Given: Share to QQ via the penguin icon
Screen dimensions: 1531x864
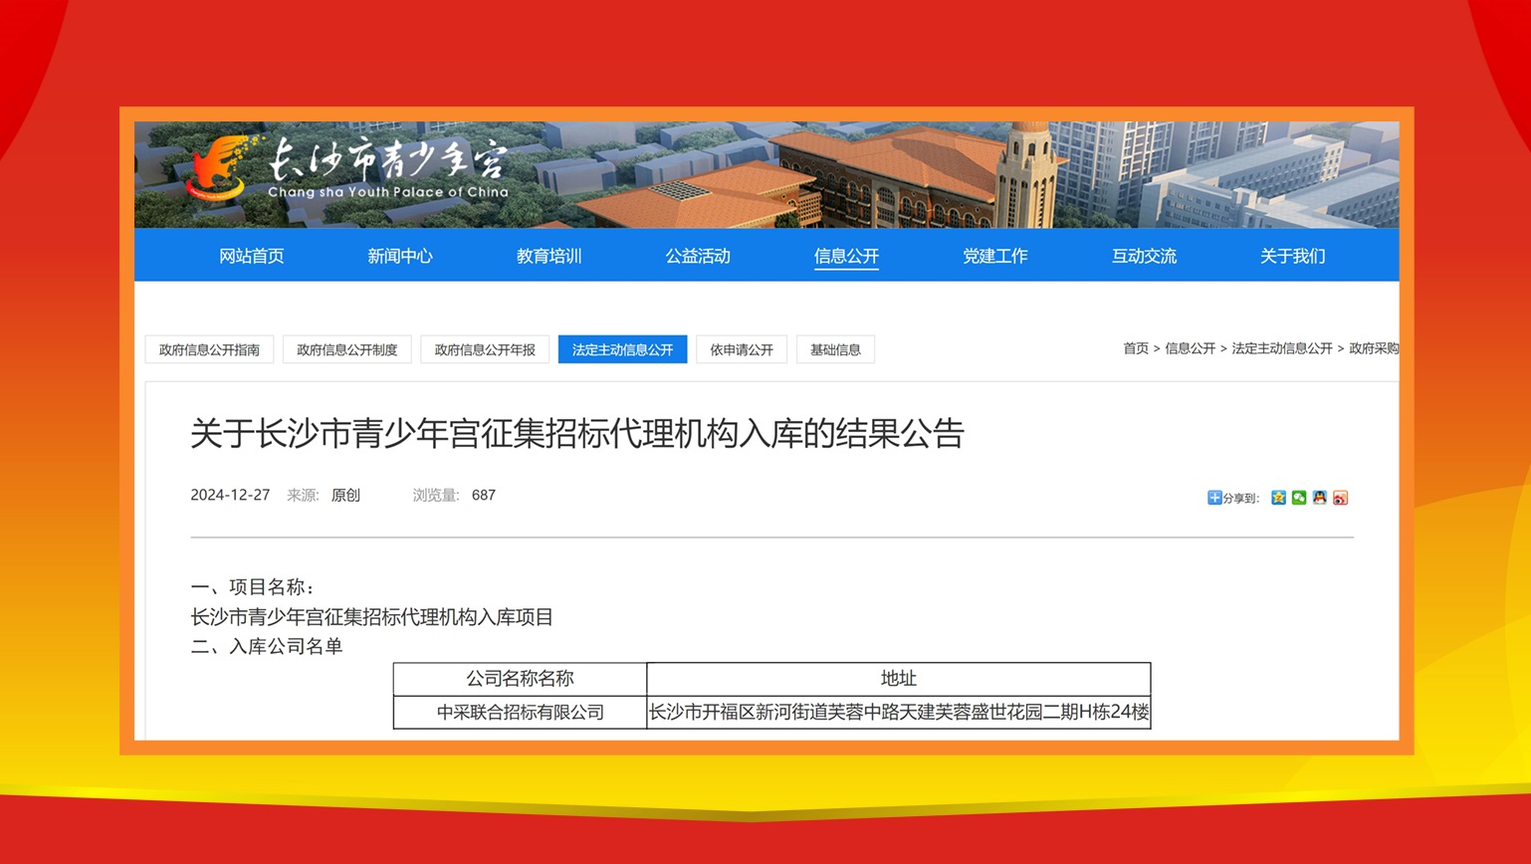Looking at the screenshot, I should coord(1320,498).
